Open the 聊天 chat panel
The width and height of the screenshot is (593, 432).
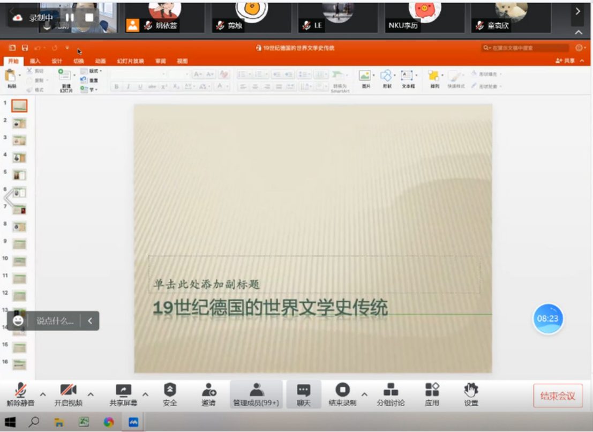point(304,394)
